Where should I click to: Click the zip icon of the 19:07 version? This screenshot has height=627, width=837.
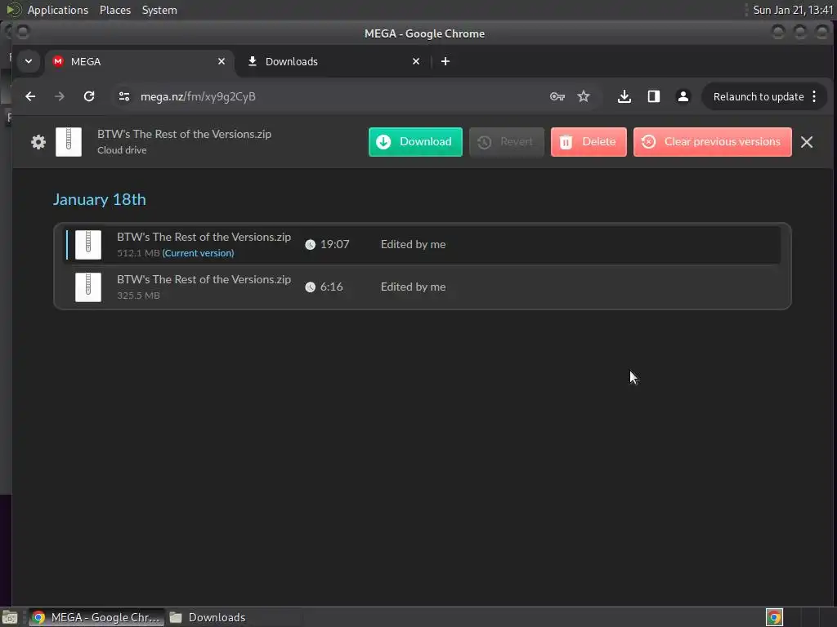(88, 245)
